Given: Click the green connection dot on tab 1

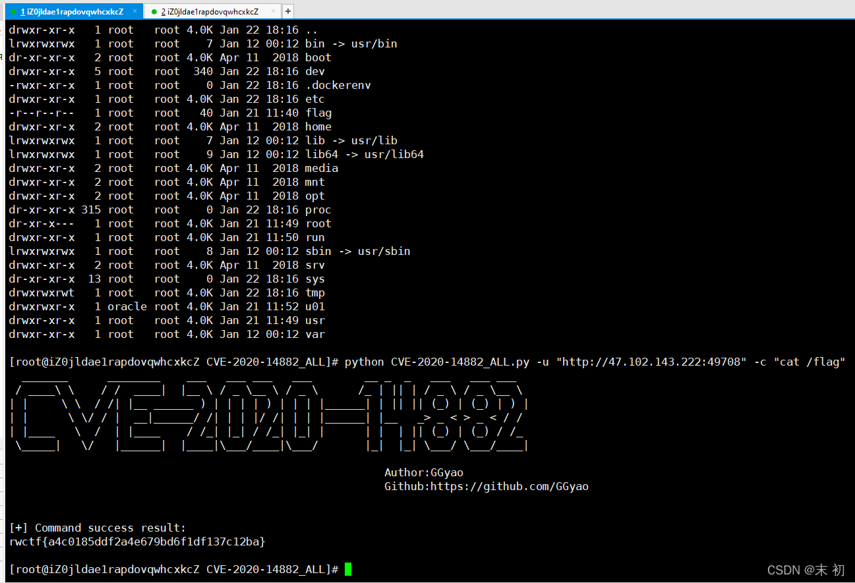Looking at the screenshot, I should point(13,12).
